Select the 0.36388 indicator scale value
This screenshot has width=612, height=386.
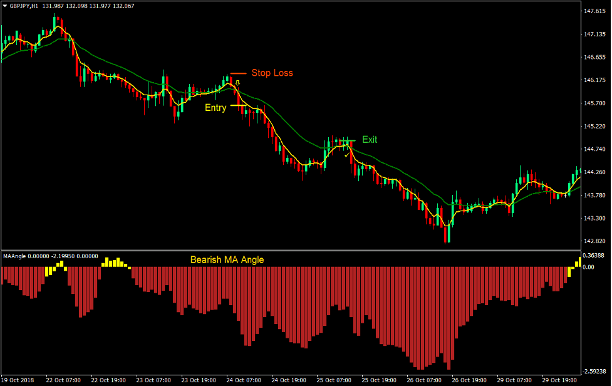(x=594, y=254)
